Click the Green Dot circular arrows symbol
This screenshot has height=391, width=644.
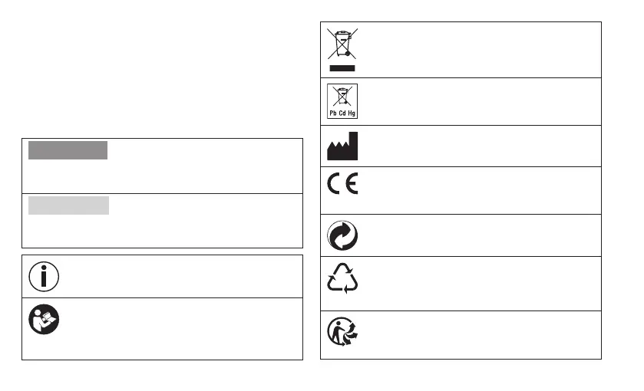coord(342,236)
